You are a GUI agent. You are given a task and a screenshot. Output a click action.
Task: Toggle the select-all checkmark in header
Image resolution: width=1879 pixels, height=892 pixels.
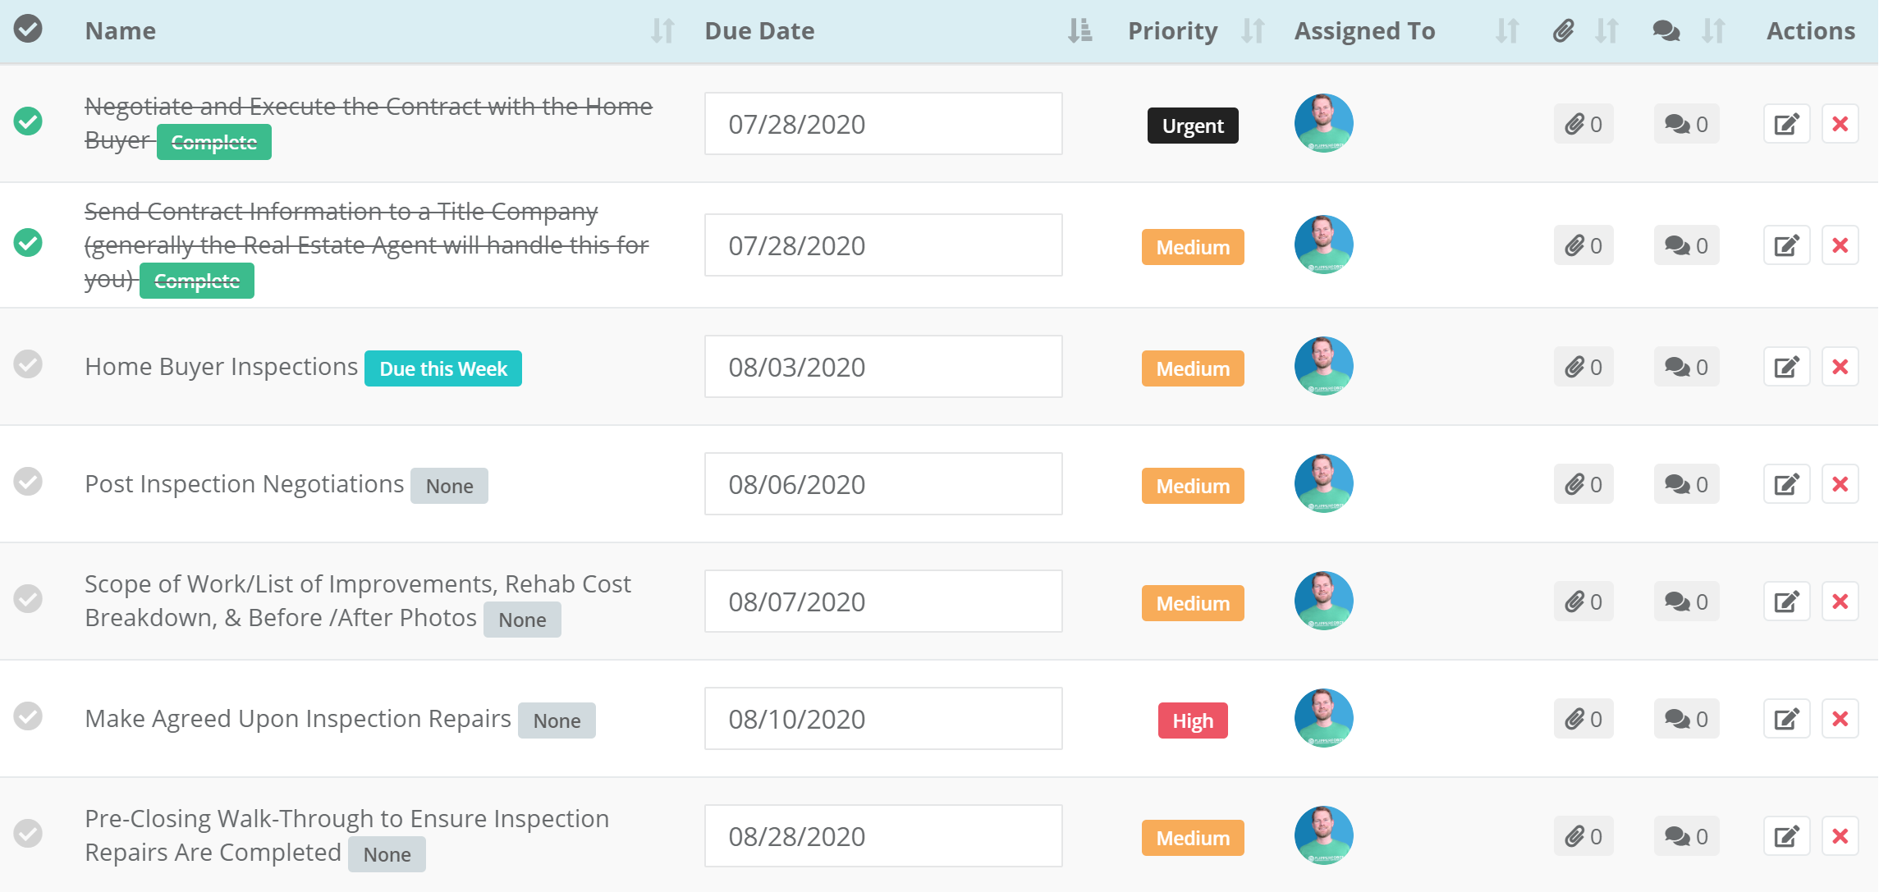tap(28, 29)
